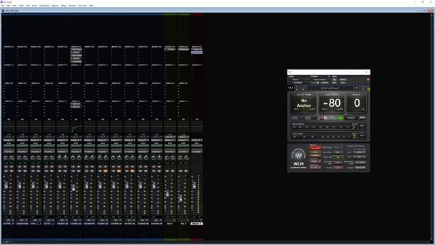
Task: Click the Long Term -80 display
Action: coord(332,104)
